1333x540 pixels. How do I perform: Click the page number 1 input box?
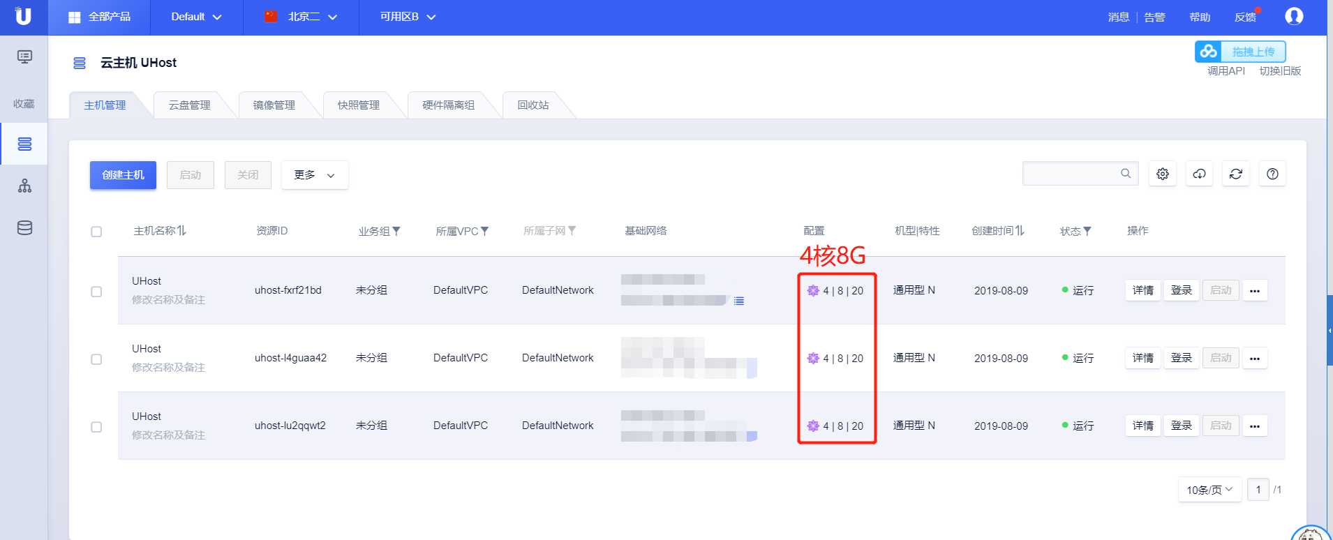coord(1258,490)
